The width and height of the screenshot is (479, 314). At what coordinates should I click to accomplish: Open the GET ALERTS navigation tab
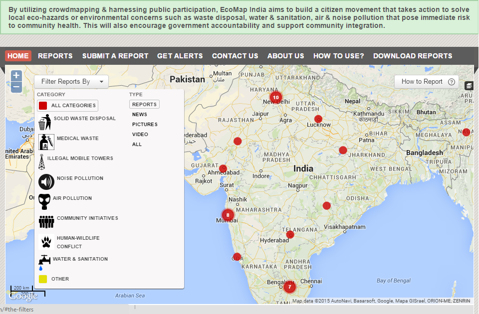click(180, 56)
